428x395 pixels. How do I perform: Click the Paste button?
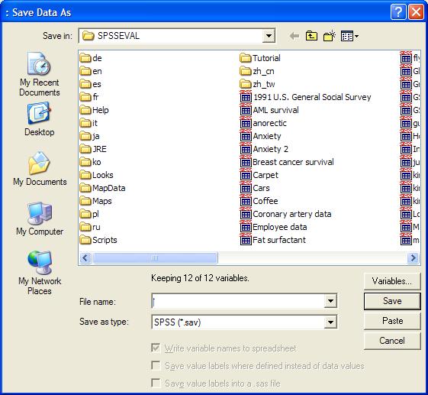392,321
